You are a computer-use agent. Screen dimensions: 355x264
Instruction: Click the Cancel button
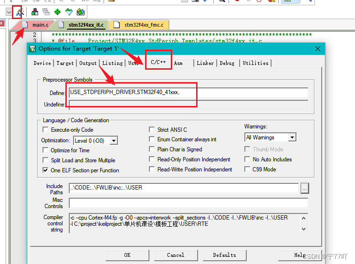pos(176,255)
